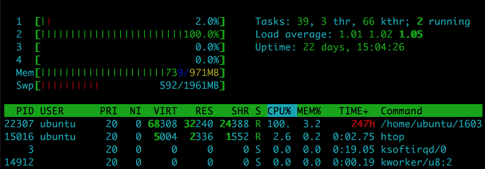Screen dimensions: 485x169
Task: Click the CPU 2 usage meter bar
Action: coord(130,34)
